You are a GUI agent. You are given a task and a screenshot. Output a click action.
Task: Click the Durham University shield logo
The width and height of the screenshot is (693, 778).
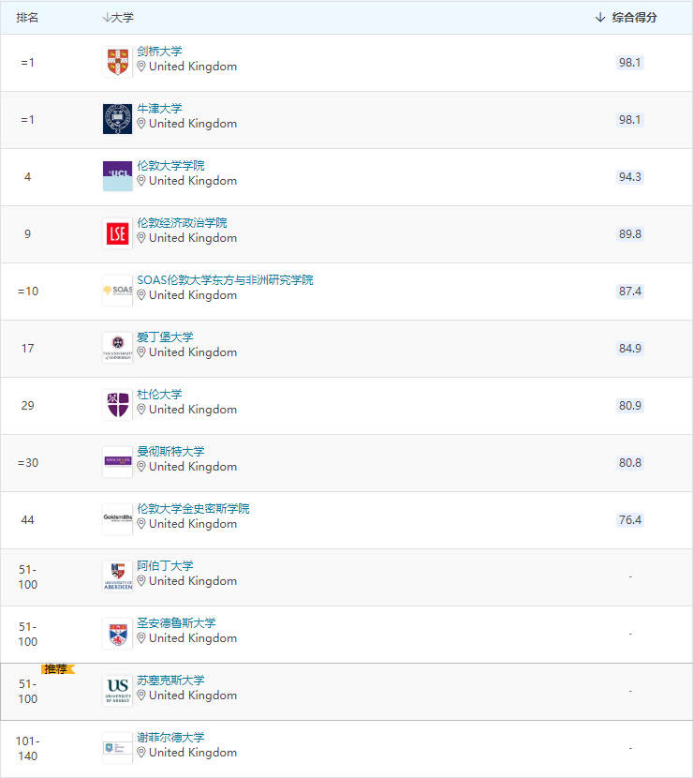click(117, 405)
